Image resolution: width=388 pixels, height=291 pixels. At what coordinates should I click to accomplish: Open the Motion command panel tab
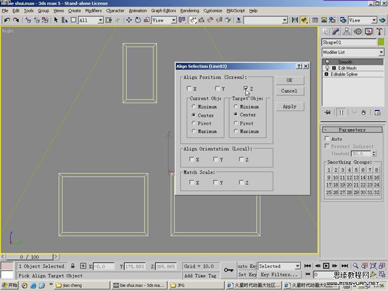pos(358,31)
